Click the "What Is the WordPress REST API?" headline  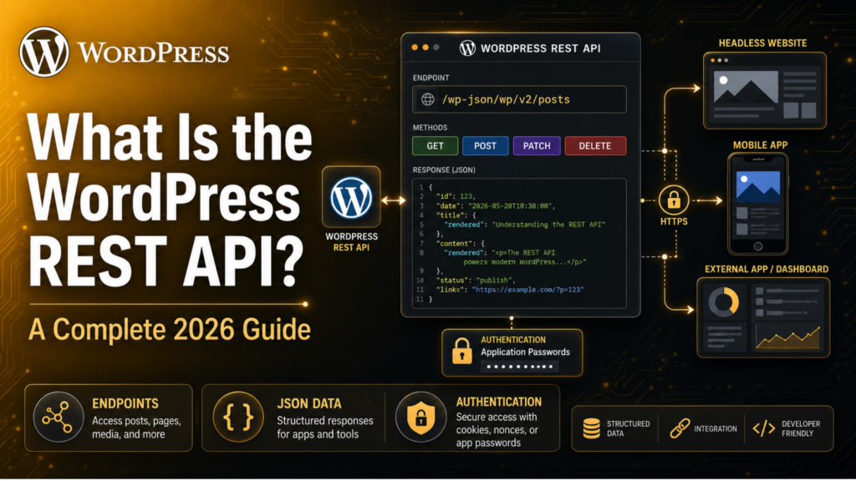170,199
